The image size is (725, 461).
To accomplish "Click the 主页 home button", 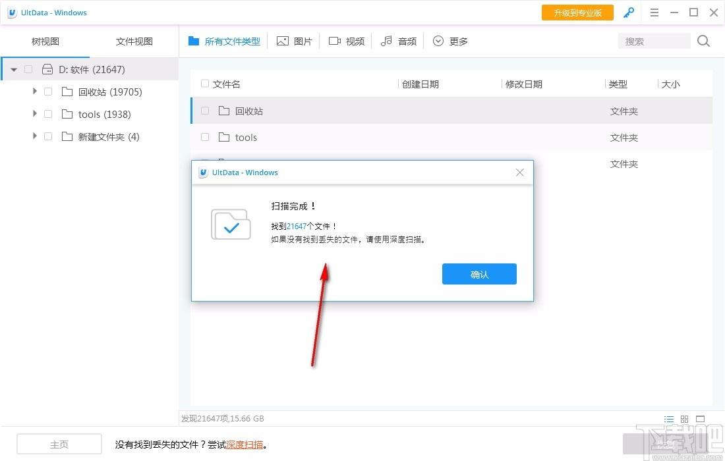I will pyautogui.click(x=59, y=445).
